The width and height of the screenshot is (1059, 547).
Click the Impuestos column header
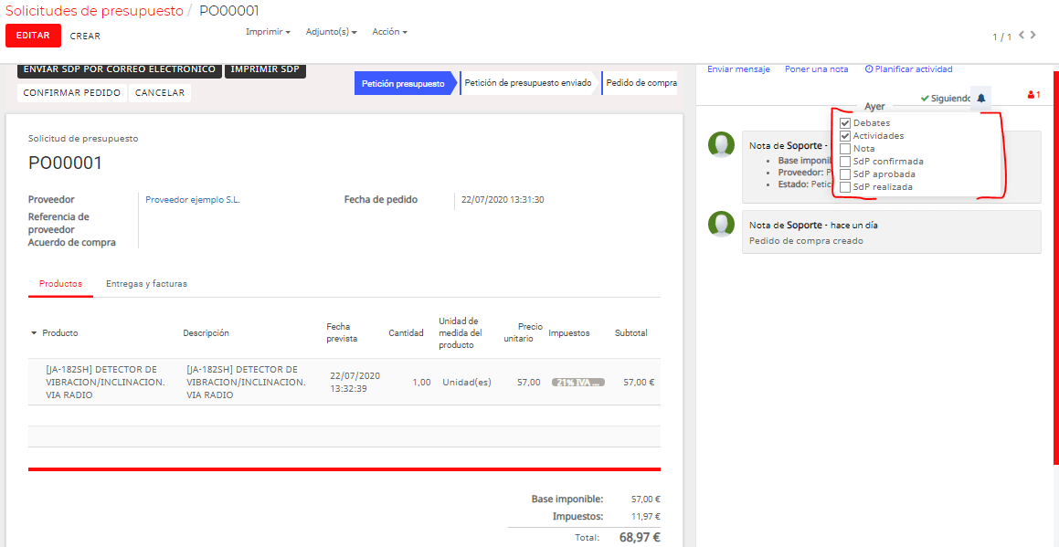pyautogui.click(x=569, y=333)
